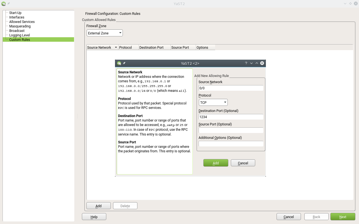The image size is (359, 224).
Task: Minimize the YaST2 <2> dialog
Action: [251, 63]
